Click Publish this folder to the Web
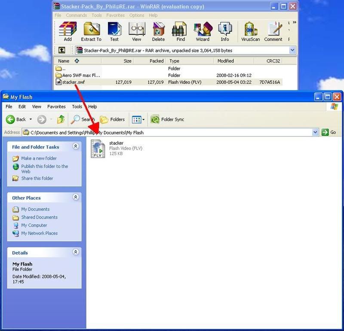 [x=45, y=169]
